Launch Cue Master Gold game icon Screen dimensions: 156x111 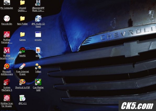(x=38, y=82)
